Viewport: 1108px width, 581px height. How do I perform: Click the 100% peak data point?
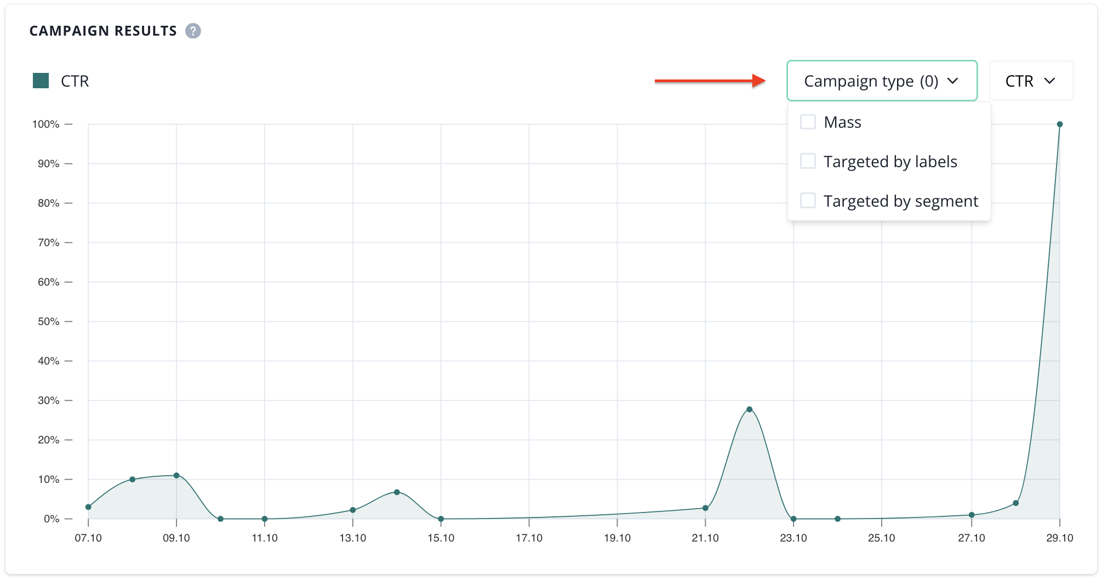click(1060, 124)
